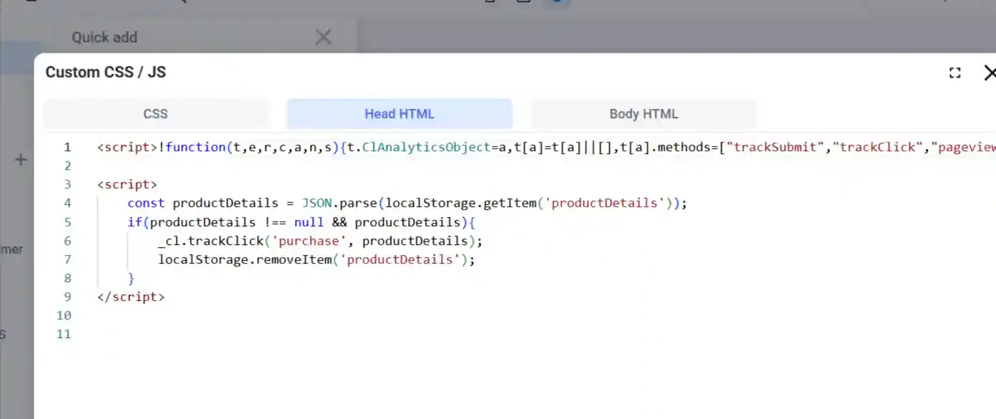Close the Quick add panel

click(x=324, y=37)
